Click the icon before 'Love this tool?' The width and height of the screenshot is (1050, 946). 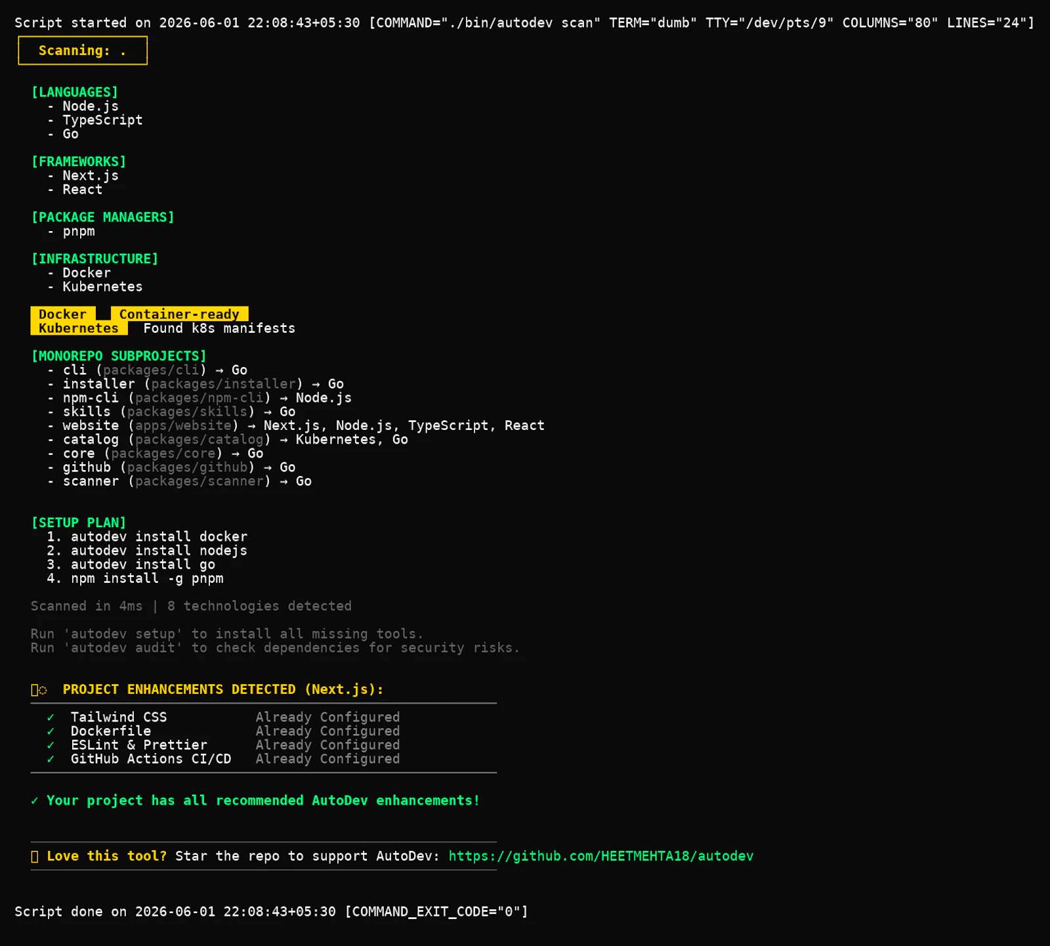click(35, 856)
